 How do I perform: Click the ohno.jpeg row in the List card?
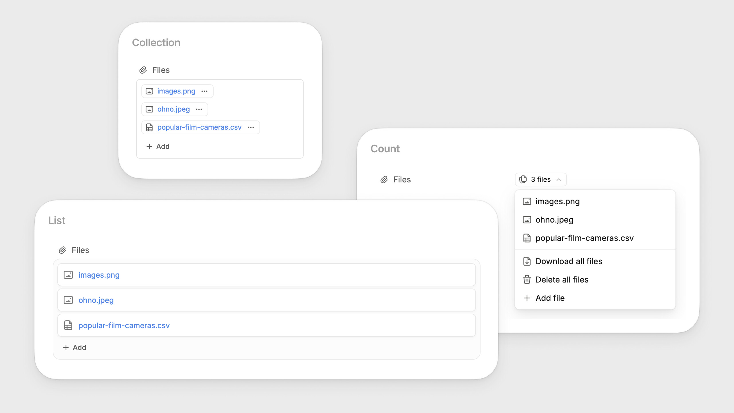[266, 300]
